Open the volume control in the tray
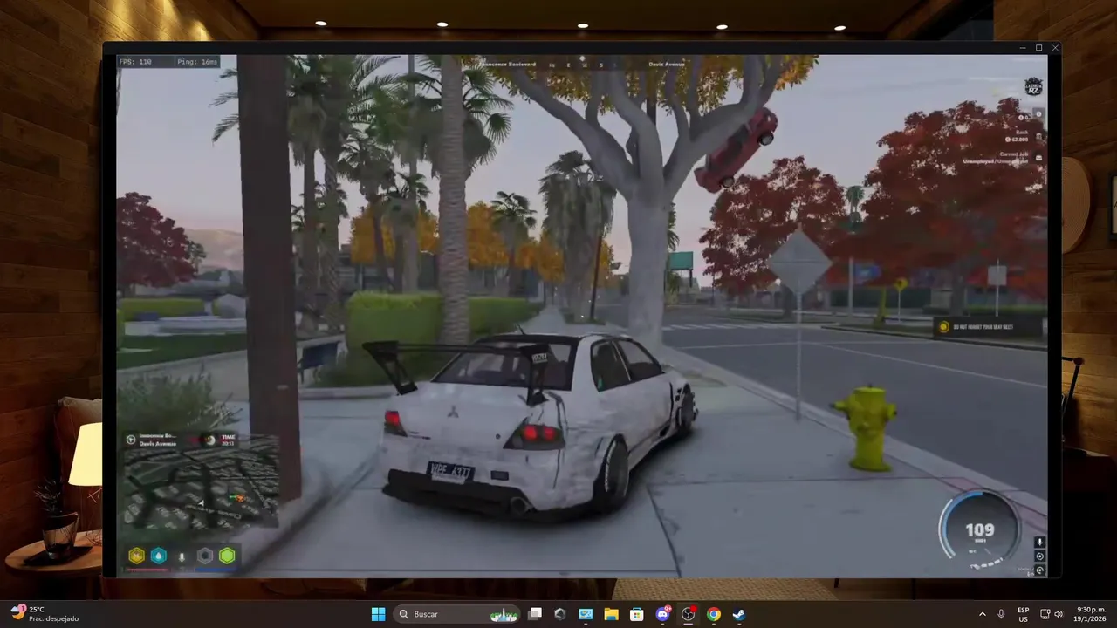The image size is (1117, 628). pos(1059,614)
